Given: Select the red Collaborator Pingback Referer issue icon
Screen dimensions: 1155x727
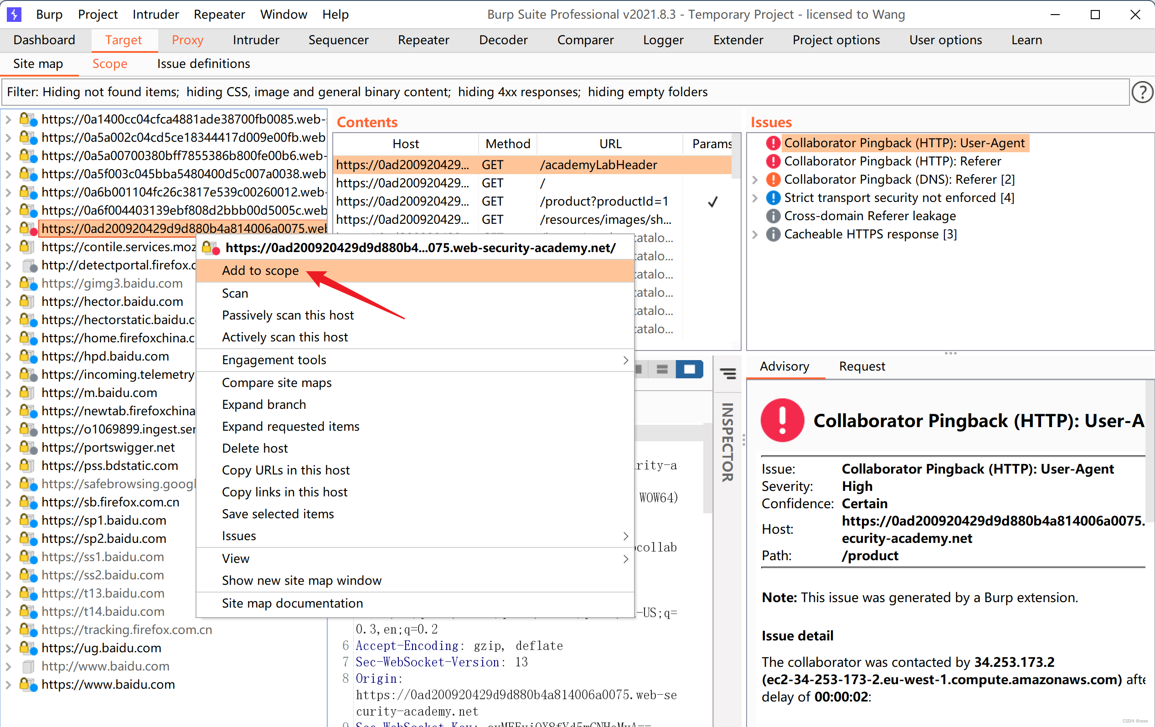Looking at the screenshot, I should tap(773, 161).
